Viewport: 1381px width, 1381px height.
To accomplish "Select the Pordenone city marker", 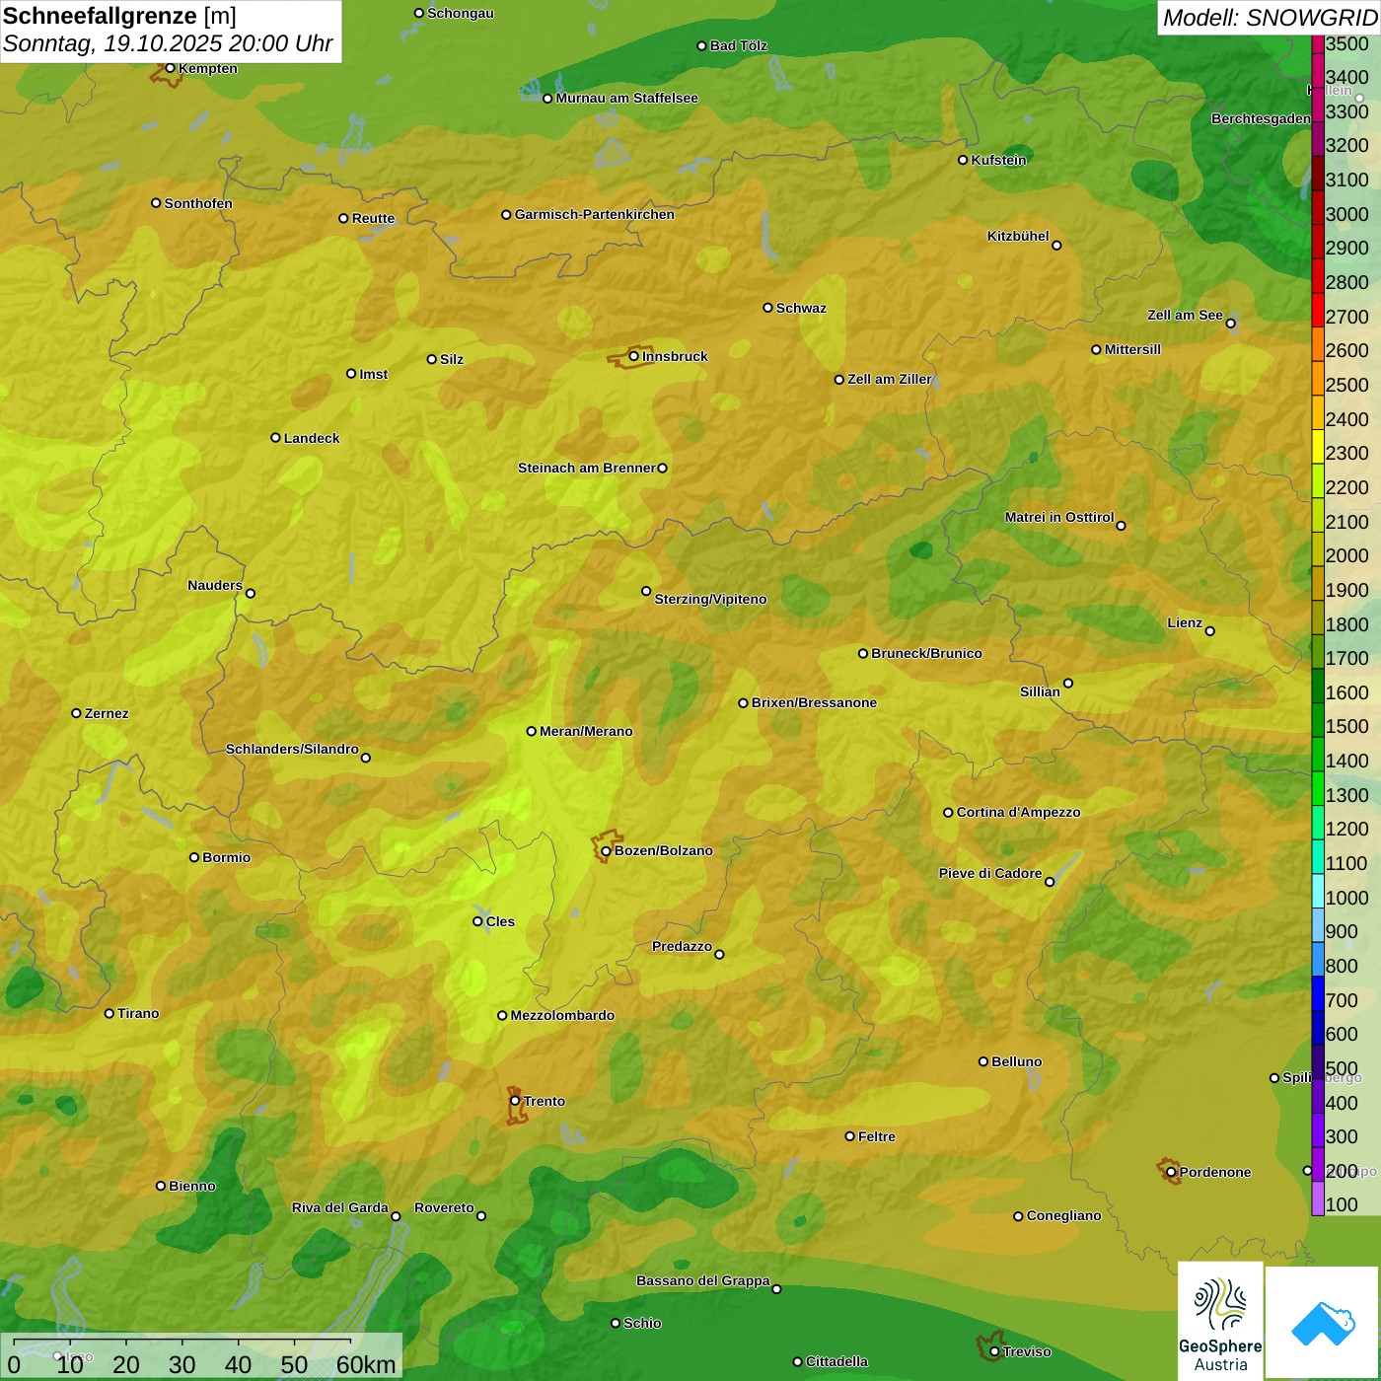I will (x=1171, y=1173).
